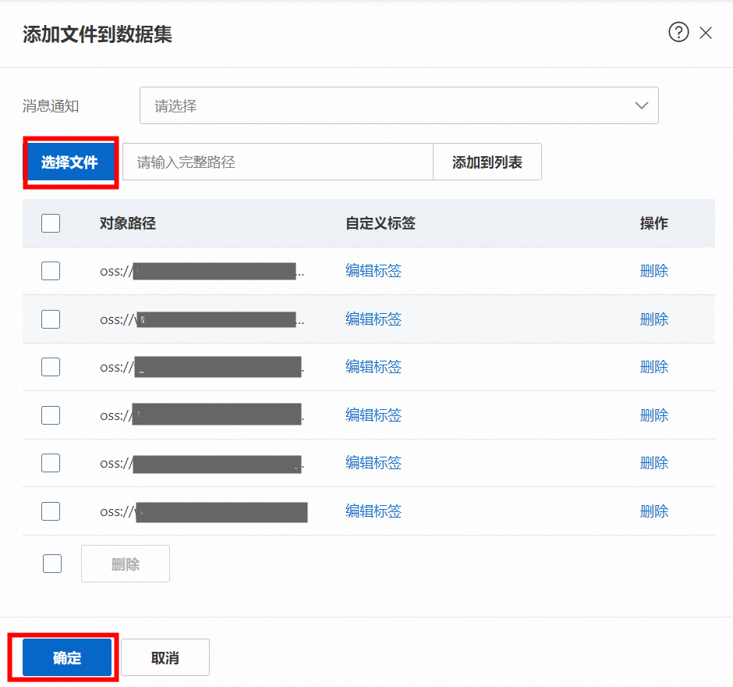Close the add files dialog

[706, 33]
